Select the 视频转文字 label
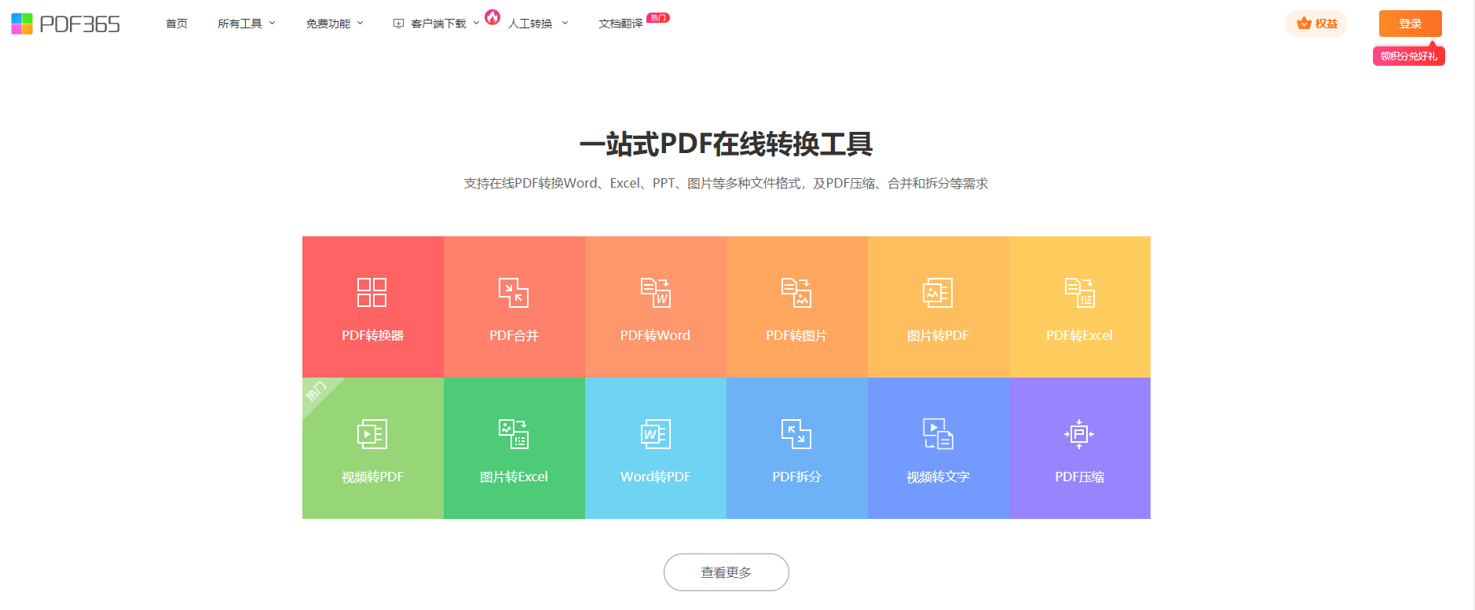The image size is (1475, 610). (x=938, y=477)
